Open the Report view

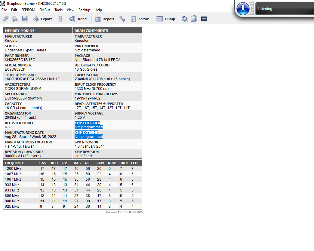[x=105, y=19]
